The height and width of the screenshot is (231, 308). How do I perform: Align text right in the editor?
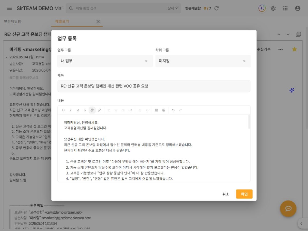click(x=123, y=110)
